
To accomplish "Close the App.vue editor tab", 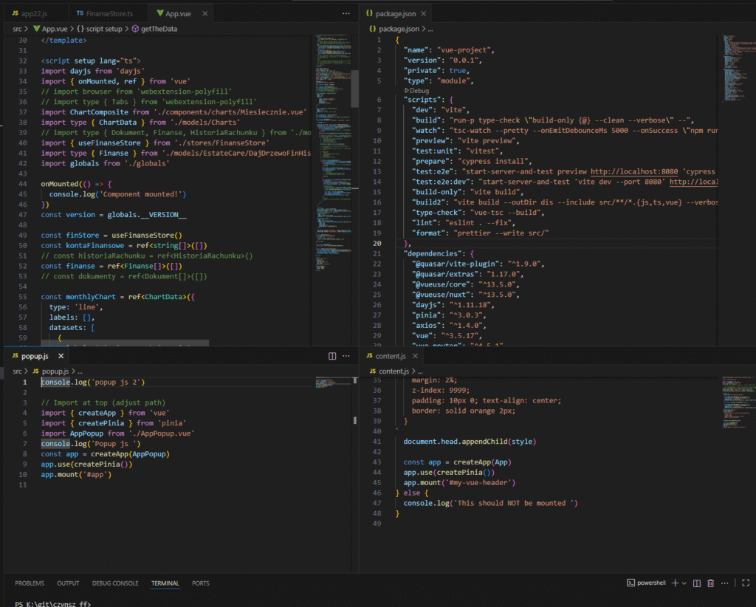I will tap(205, 13).
